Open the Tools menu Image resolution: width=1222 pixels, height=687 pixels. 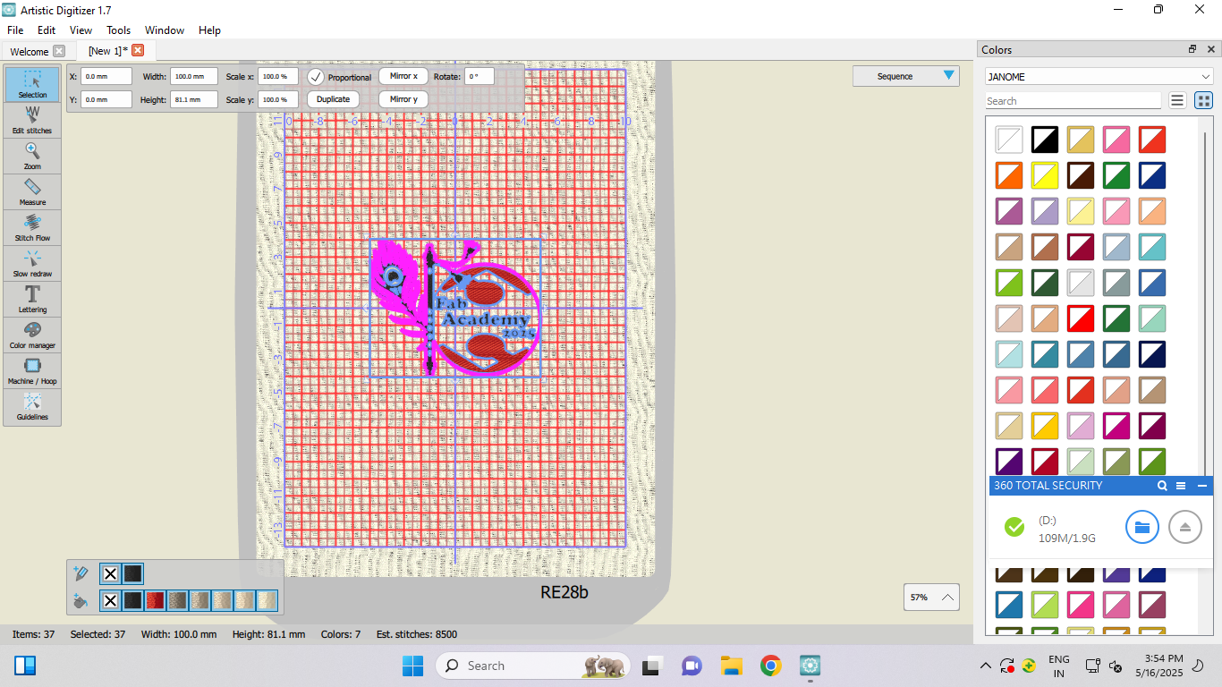119,30
